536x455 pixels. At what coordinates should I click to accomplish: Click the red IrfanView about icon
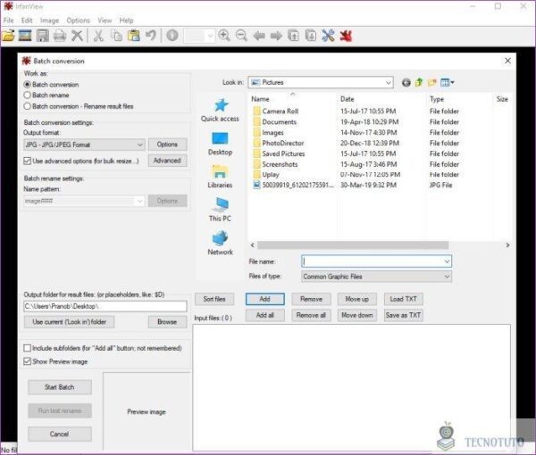click(x=346, y=36)
